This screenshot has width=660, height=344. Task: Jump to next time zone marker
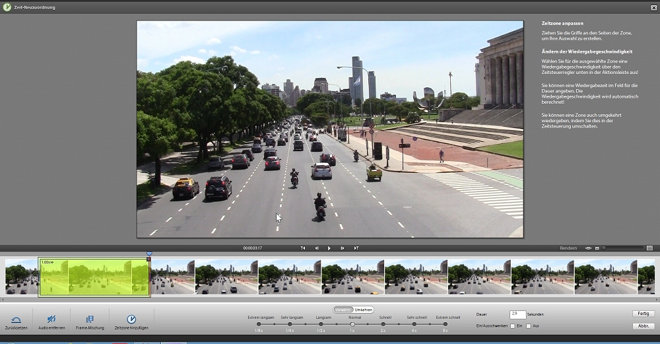pos(356,248)
